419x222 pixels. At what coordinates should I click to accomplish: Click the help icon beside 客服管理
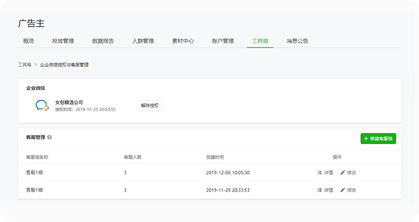click(50, 137)
